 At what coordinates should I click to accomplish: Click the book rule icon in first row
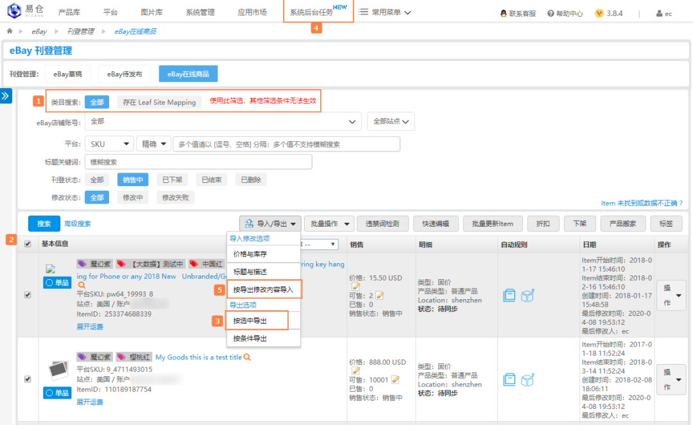(x=509, y=295)
